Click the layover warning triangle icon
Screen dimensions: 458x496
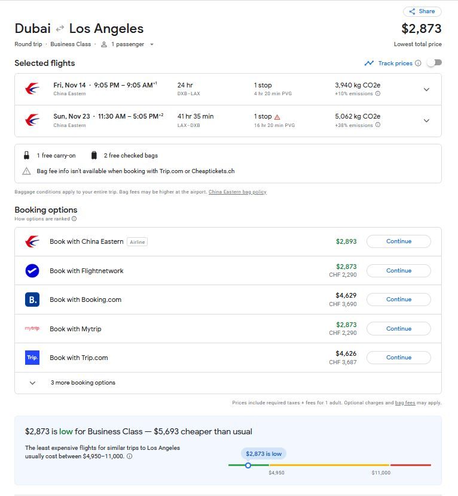277,117
